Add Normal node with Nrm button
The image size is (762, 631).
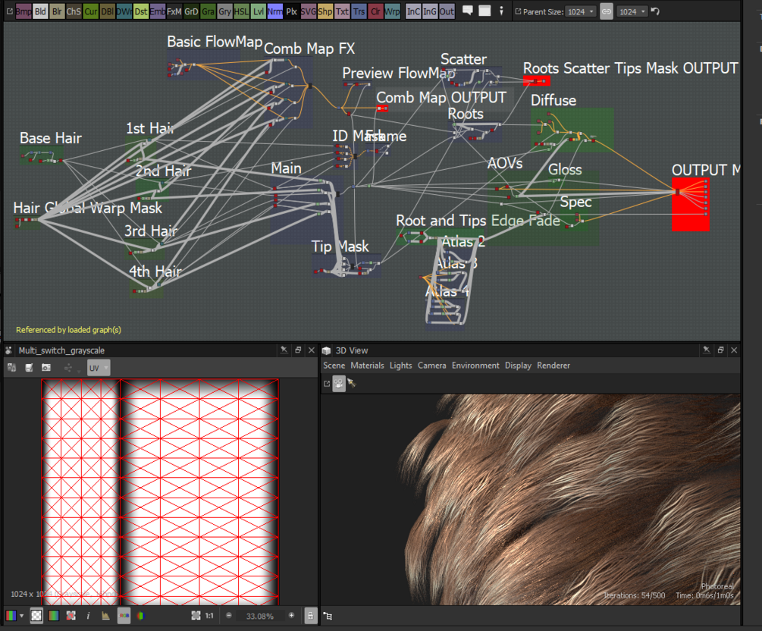(x=274, y=11)
